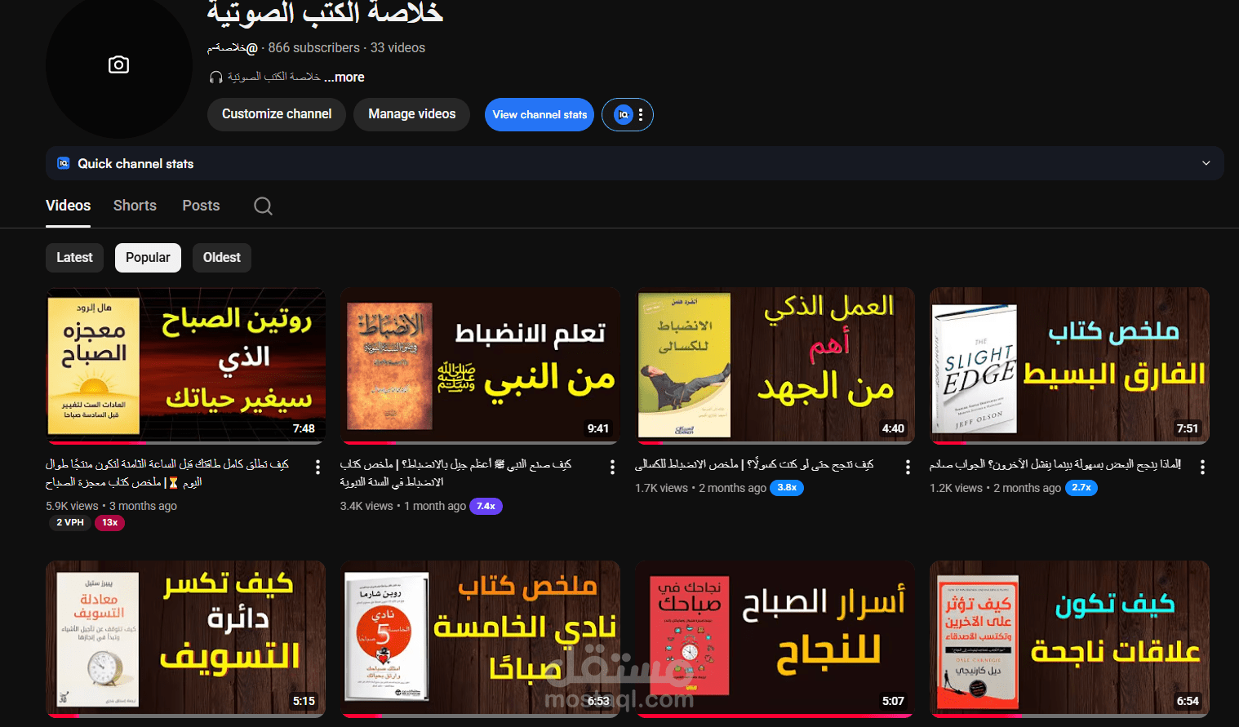The height and width of the screenshot is (727, 1239).
Task: Click the title of the 3.4K views video
Action: point(455,473)
